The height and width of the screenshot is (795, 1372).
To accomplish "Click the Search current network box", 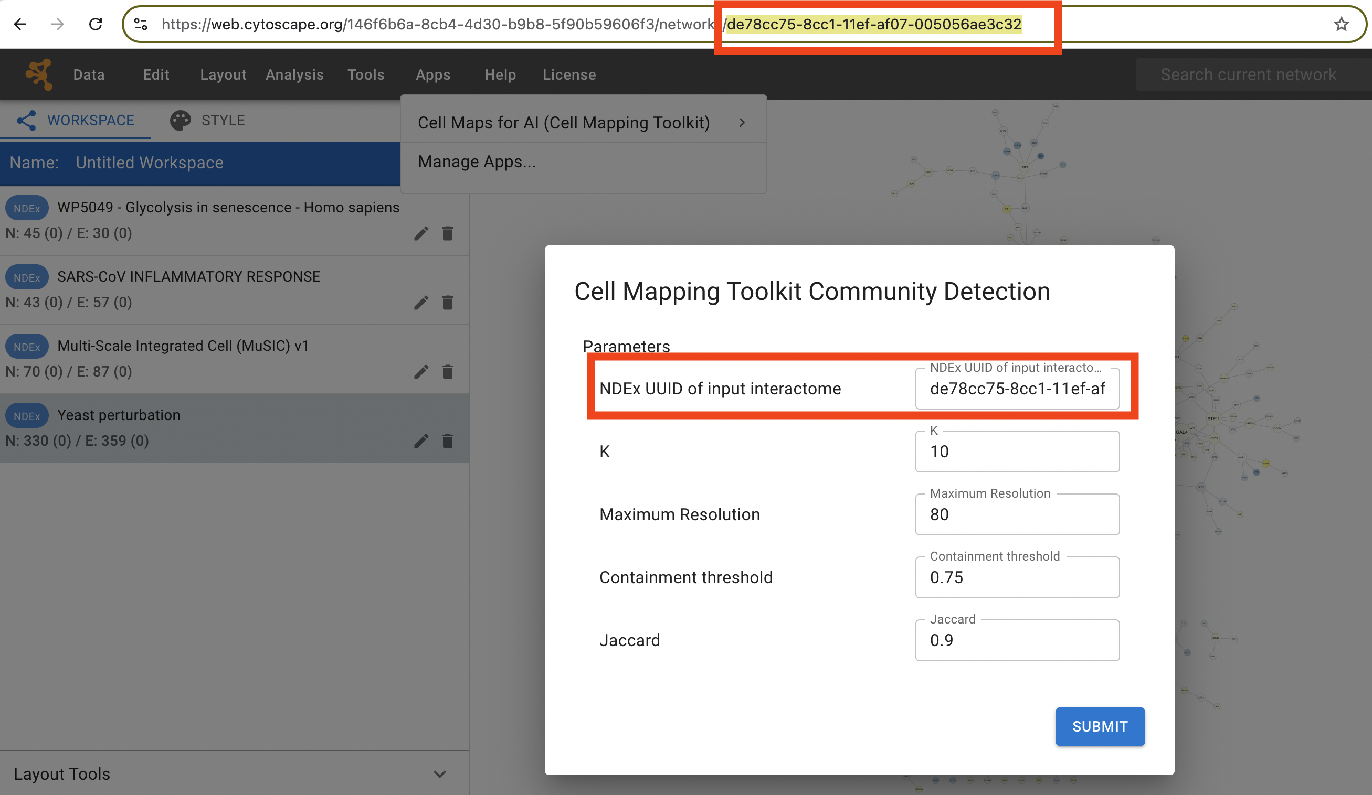I will pos(1253,74).
